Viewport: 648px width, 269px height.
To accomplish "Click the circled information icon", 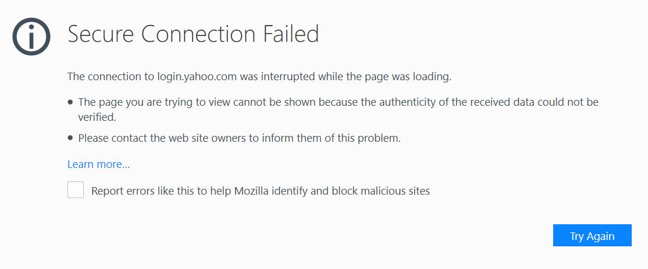I will pos(31,36).
